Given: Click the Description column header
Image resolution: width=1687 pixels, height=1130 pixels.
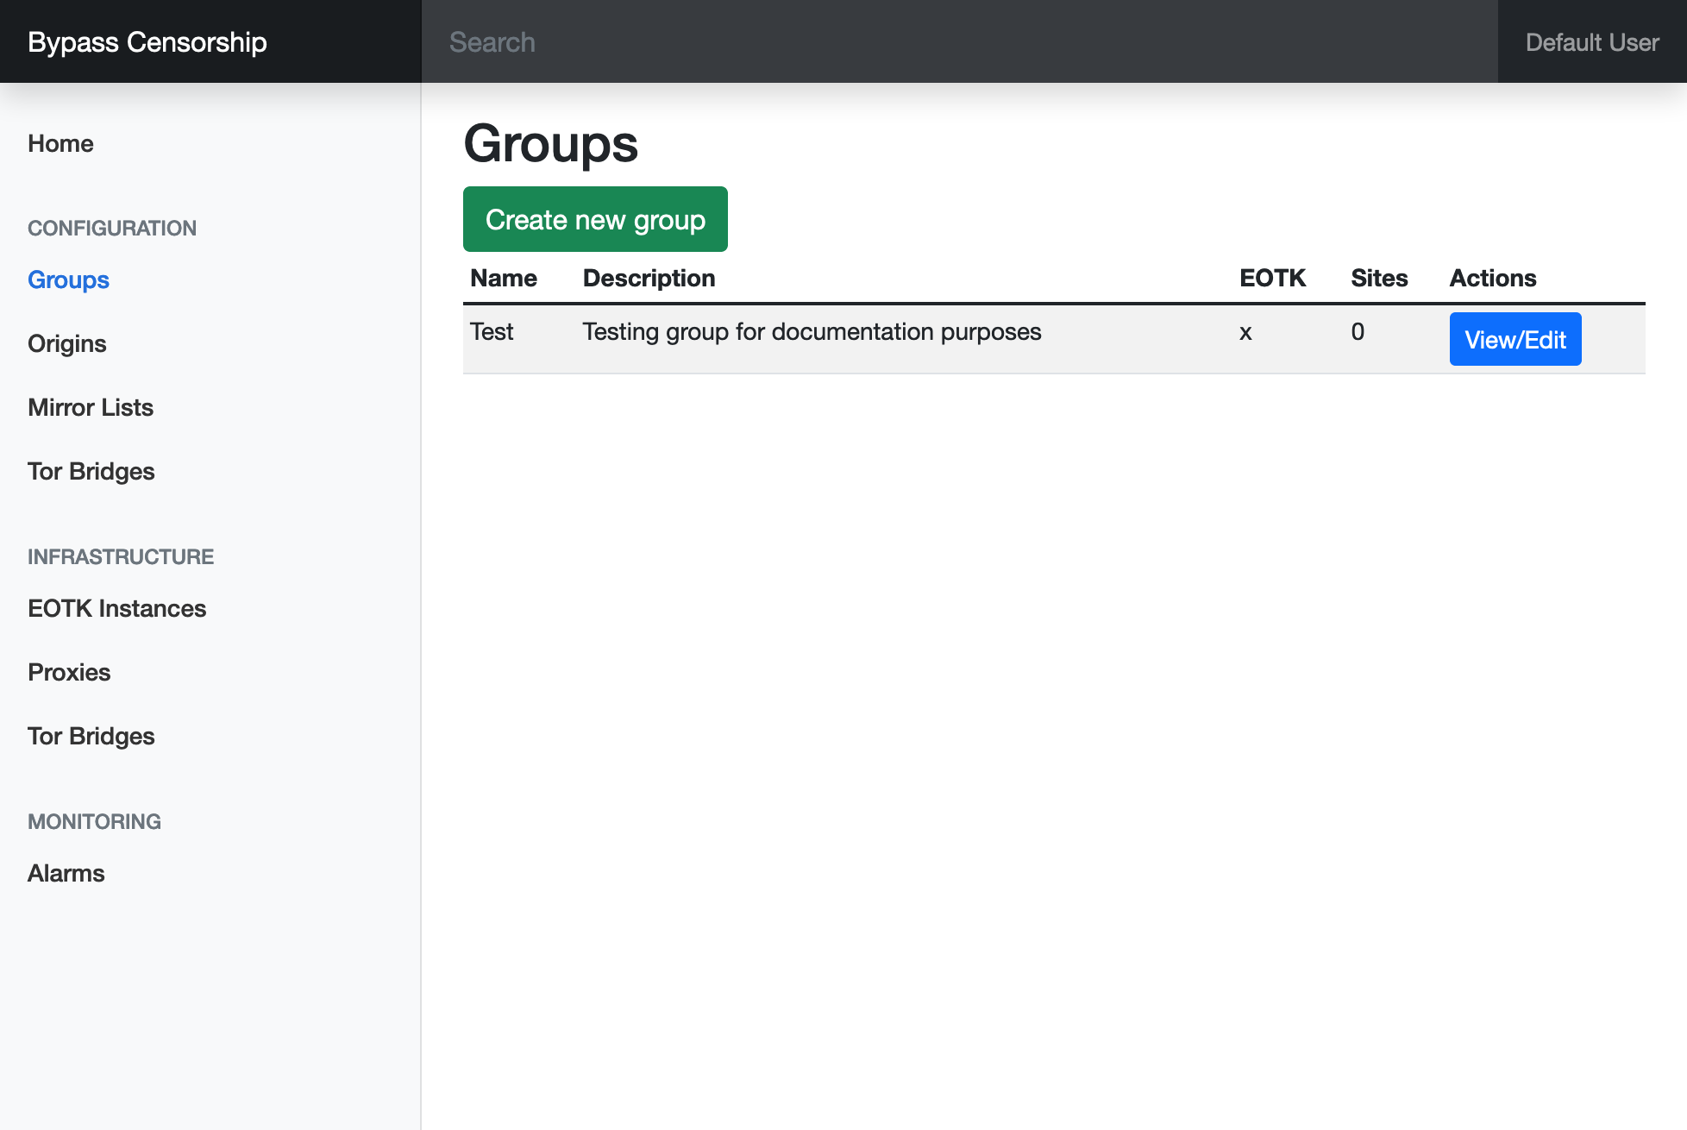Looking at the screenshot, I should (649, 278).
